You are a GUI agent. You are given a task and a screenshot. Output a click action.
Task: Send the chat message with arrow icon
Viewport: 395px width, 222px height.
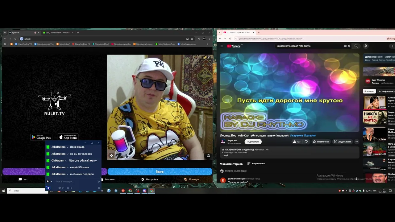[x=99, y=182]
